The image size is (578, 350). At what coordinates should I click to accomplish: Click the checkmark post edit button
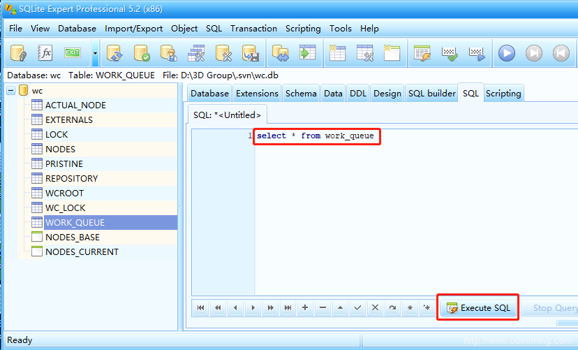pyautogui.click(x=357, y=308)
